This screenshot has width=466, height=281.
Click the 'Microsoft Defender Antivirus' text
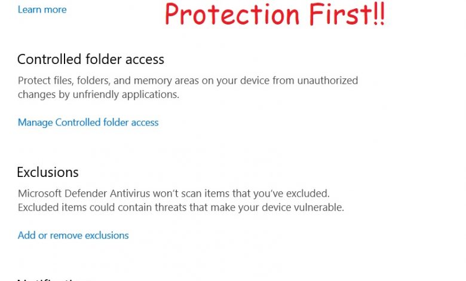point(84,194)
